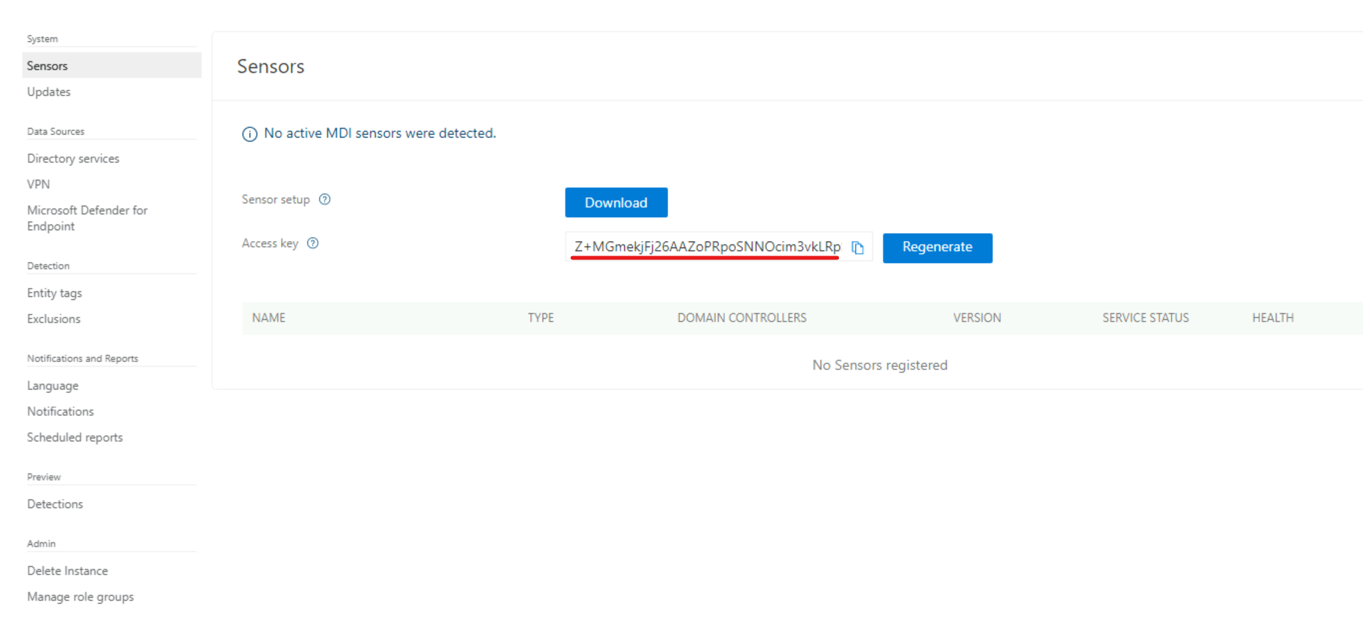Open Directory services configuration
The image size is (1363, 642).
[73, 158]
